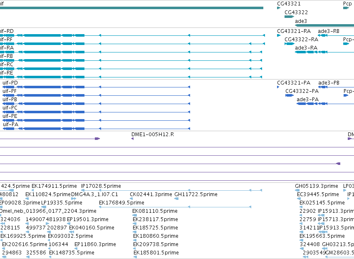This screenshot has height=259, width=354.
Task: Click the uif-RC transcript label
Action: [x=7, y=65]
